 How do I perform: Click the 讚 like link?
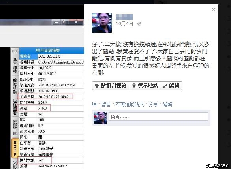94,105
